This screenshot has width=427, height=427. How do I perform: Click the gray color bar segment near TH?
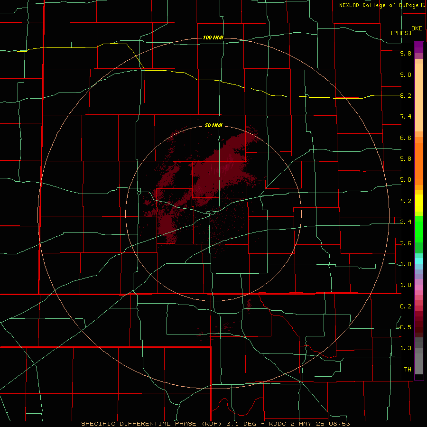419,363
